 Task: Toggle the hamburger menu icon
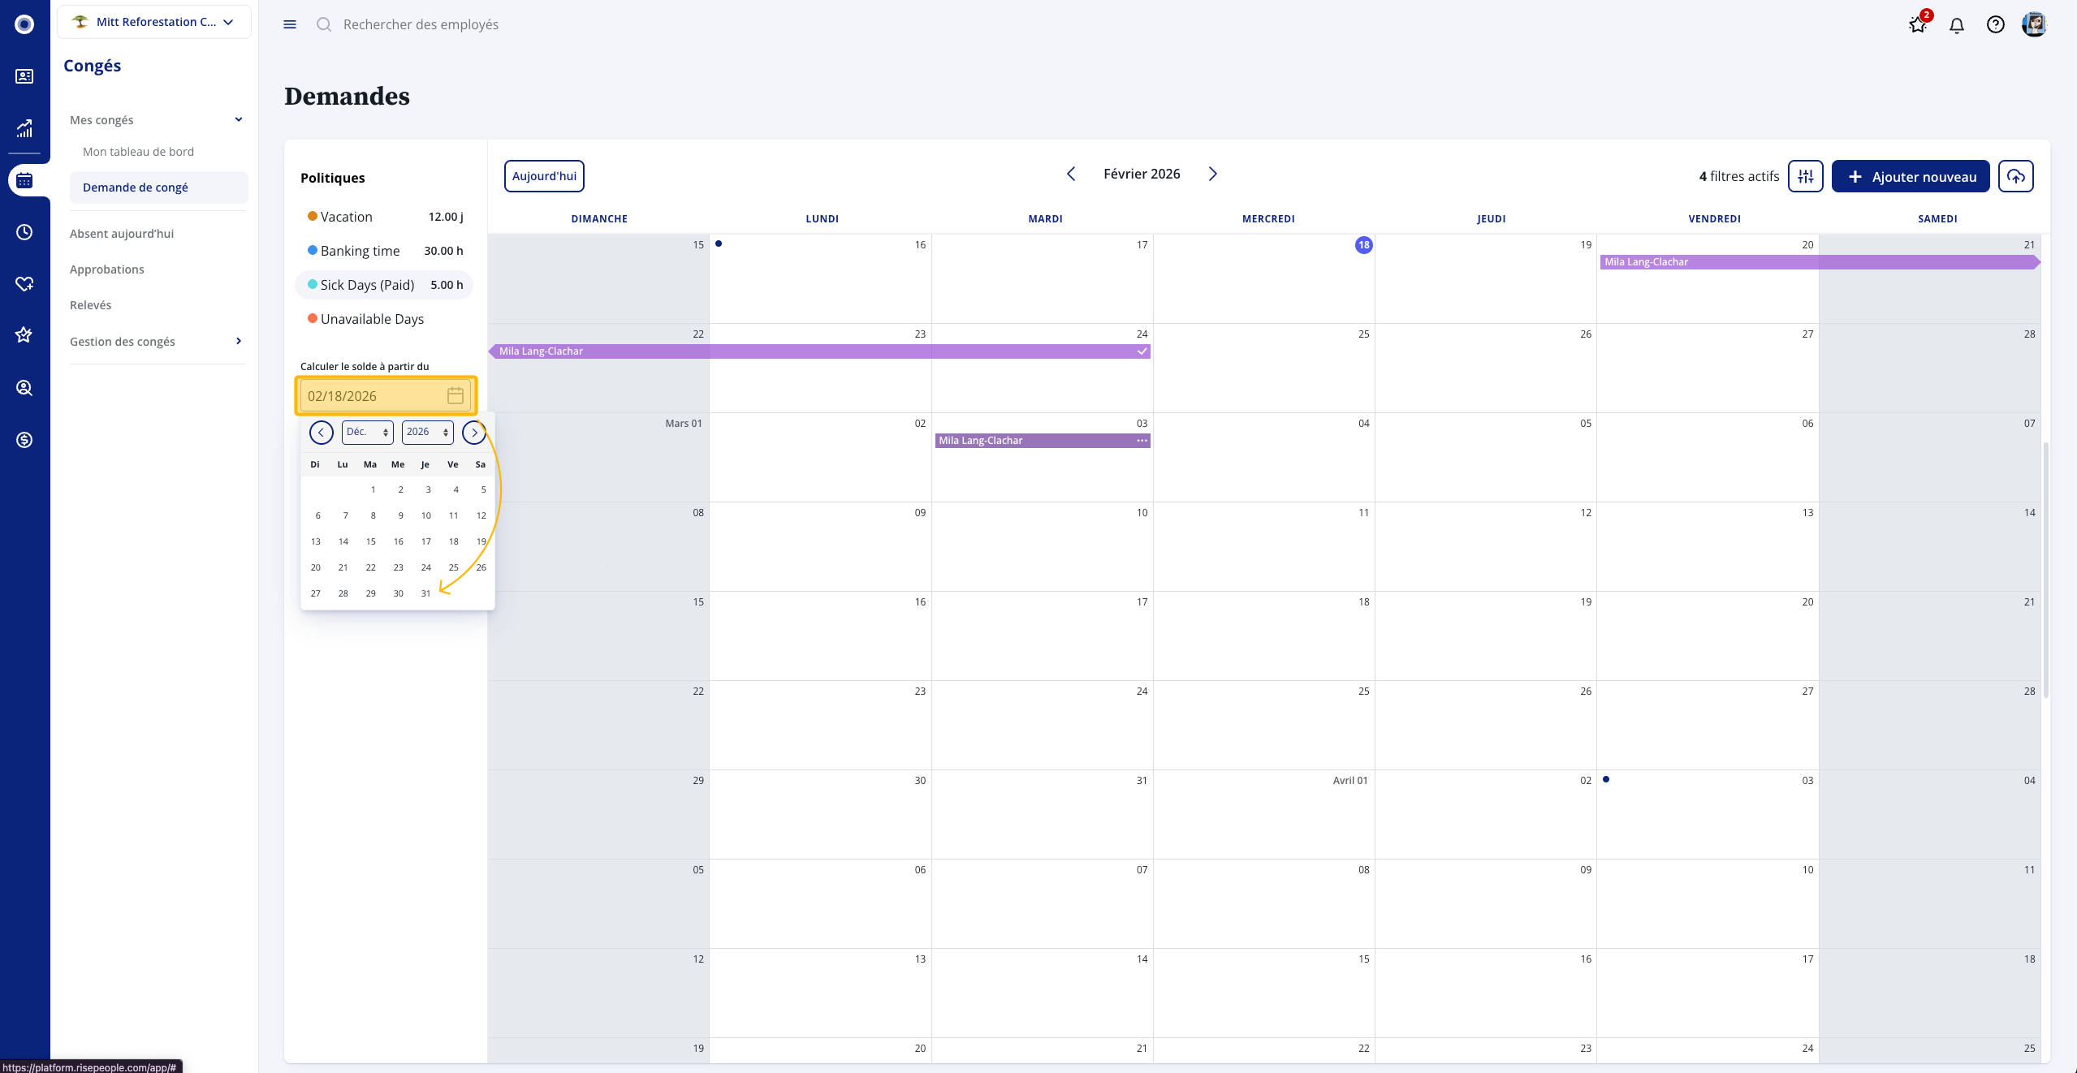click(290, 25)
